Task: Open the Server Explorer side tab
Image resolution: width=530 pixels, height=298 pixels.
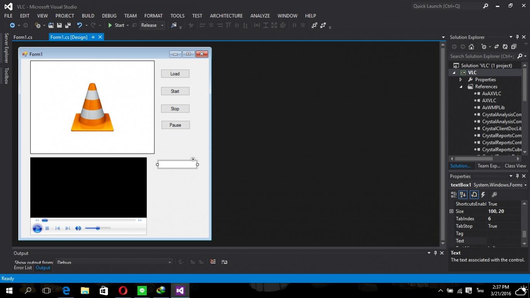Action: pyautogui.click(x=6, y=48)
